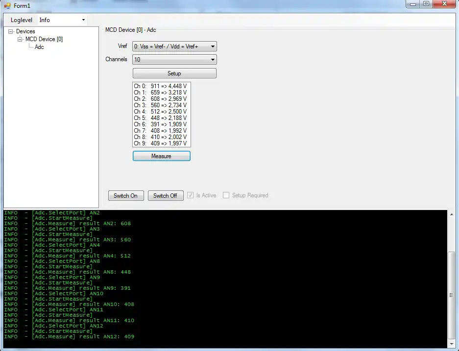Click the log console scrollbar thumb
Screen dimensions: 459x351
point(451,295)
